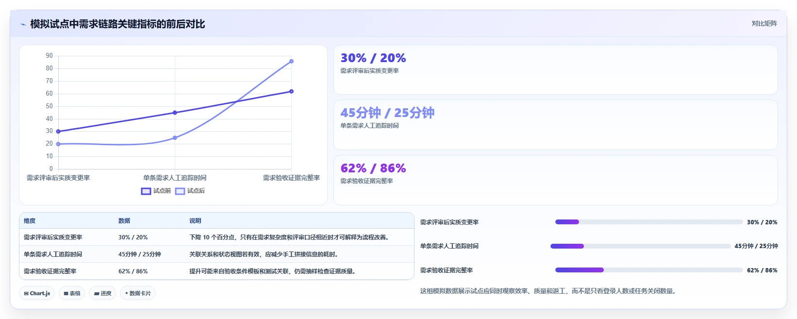This screenshot has width=797, height=319.
Task: Click the description starting 关联关系和状态视图
Action: click(x=264, y=254)
